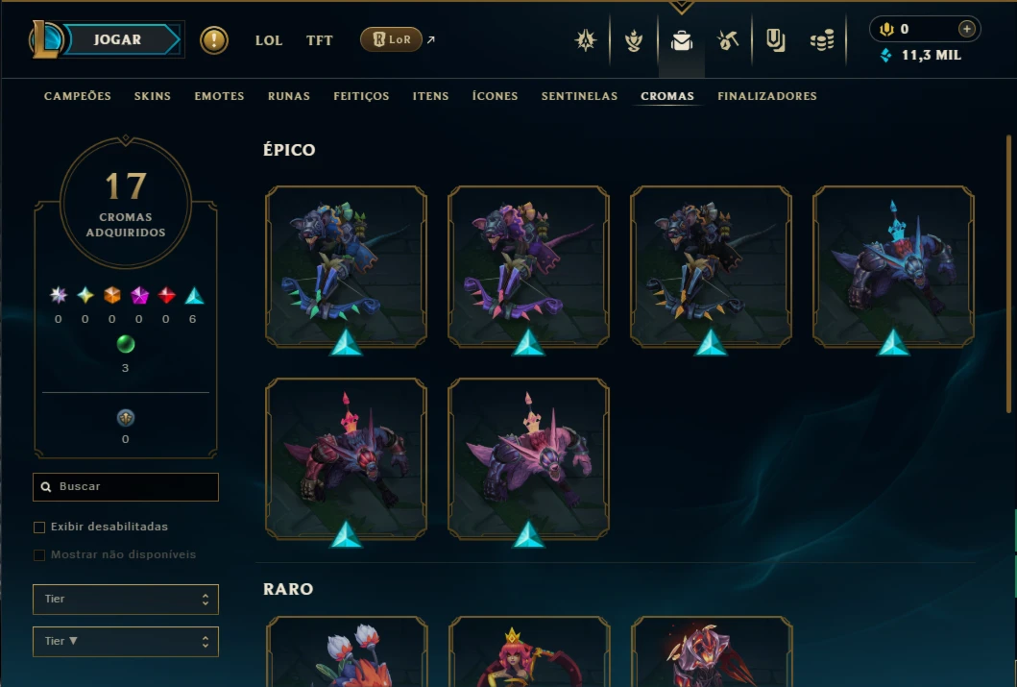This screenshot has width=1017, height=687.
Task: Go to the TFT section
Action: click(319, 40)
